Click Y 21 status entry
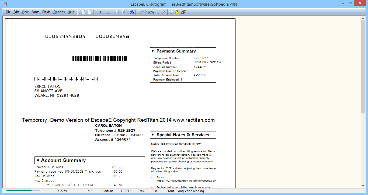 [91, 191]
